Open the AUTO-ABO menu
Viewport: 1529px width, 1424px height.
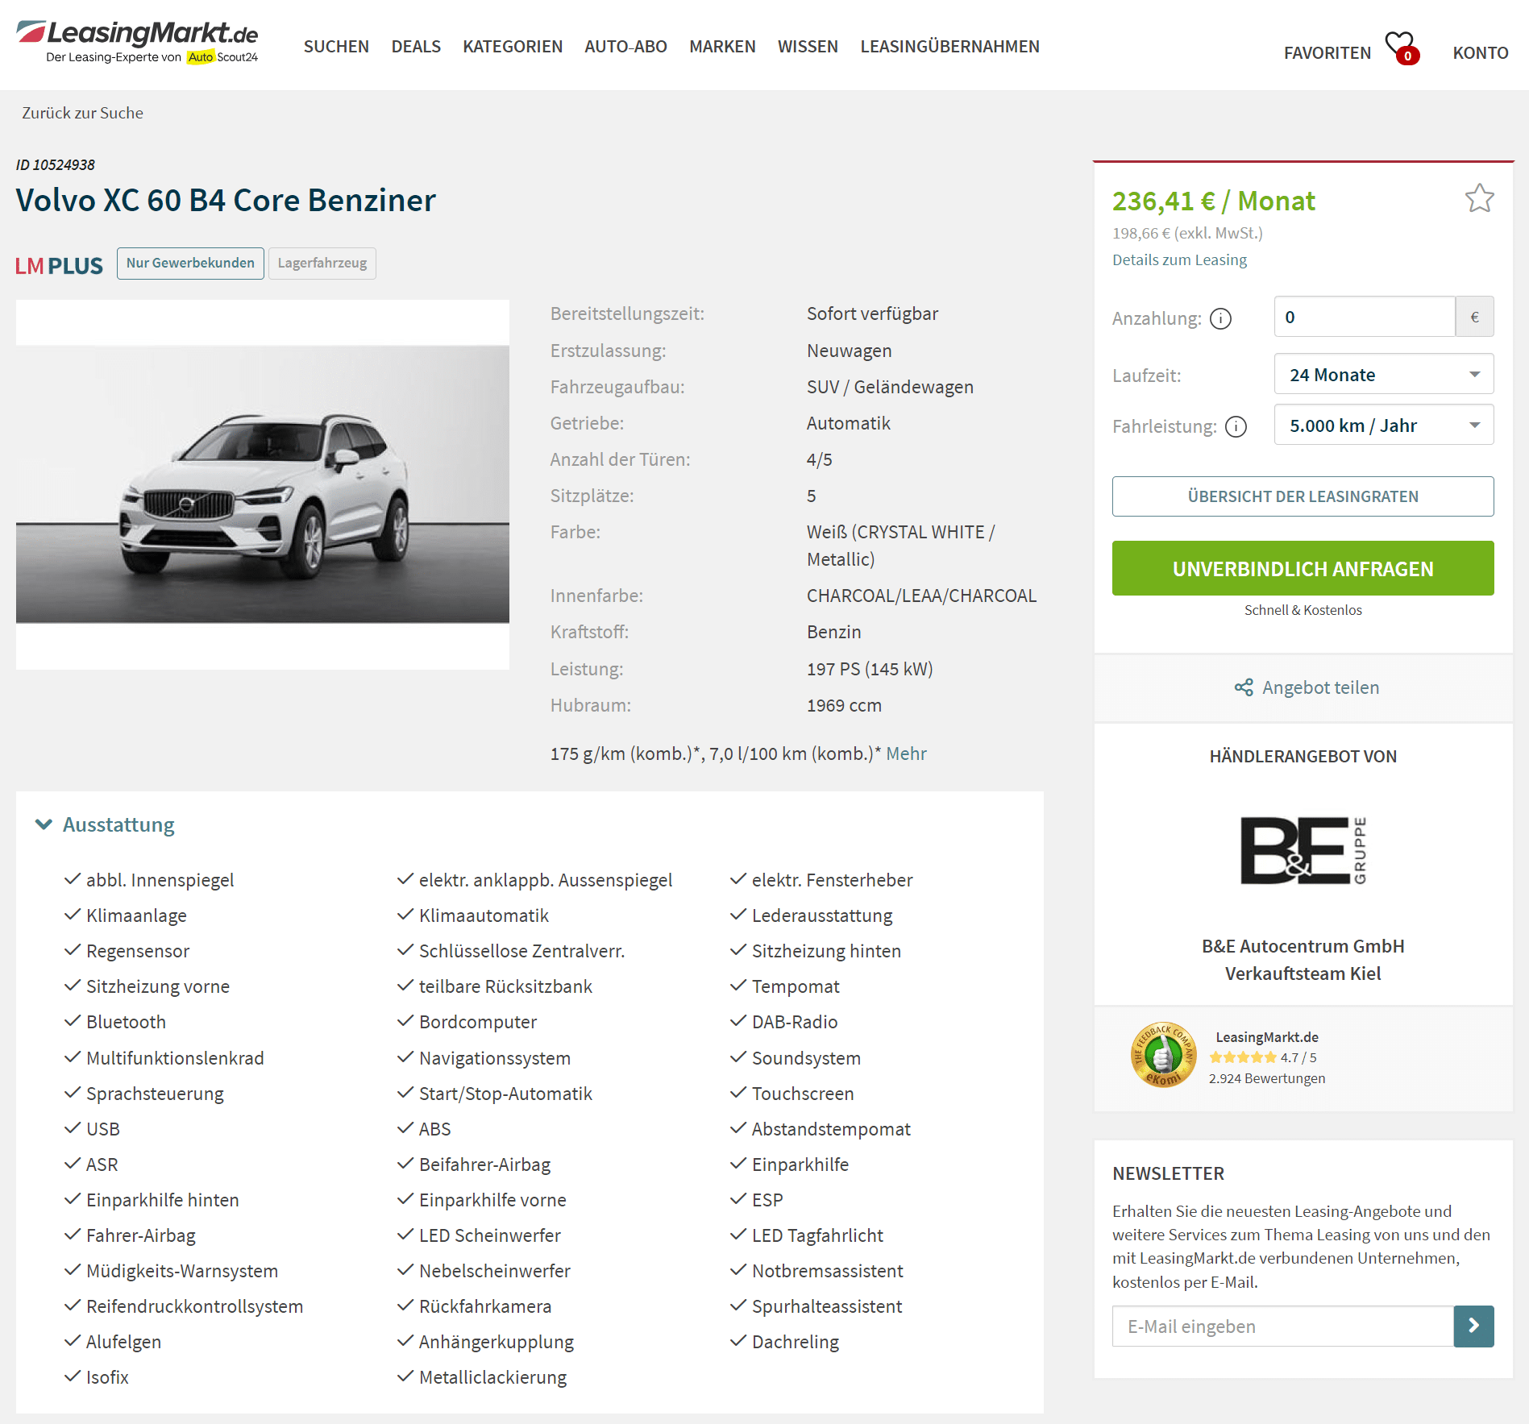pyautogui.click(x=625, y=47)
